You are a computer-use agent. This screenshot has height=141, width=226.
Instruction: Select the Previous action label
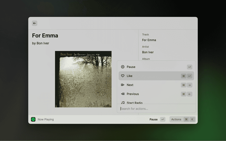133,94
